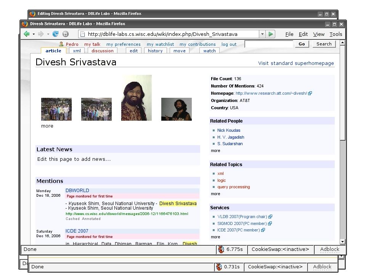Click more under Services
Image resolution: width=366 pixels, height=275 pixels.
pos(215,237)
